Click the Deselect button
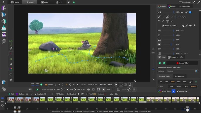Image resolution: width=201 pixels, height=113 pixels. coord(71,94)
